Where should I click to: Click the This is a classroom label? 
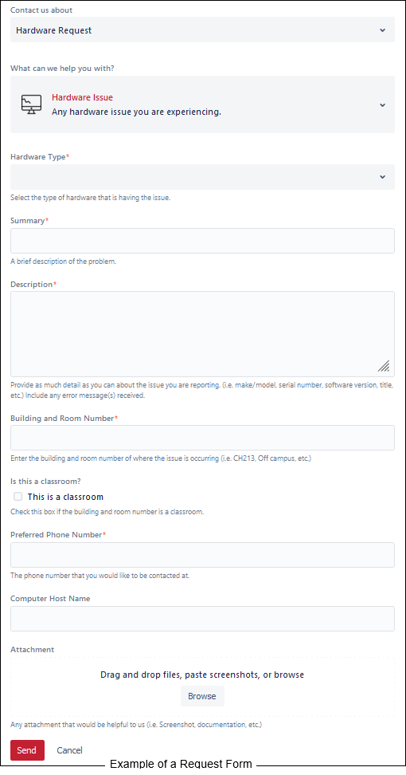tap(65, 497)
